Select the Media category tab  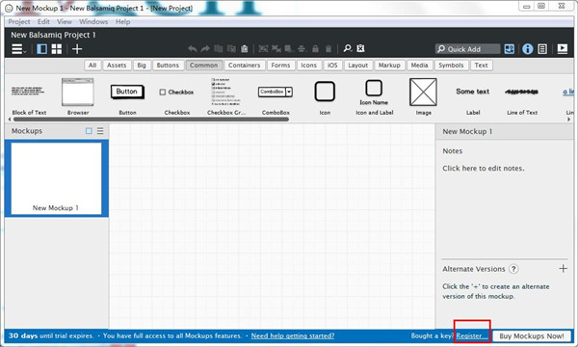tap(419, 66)
